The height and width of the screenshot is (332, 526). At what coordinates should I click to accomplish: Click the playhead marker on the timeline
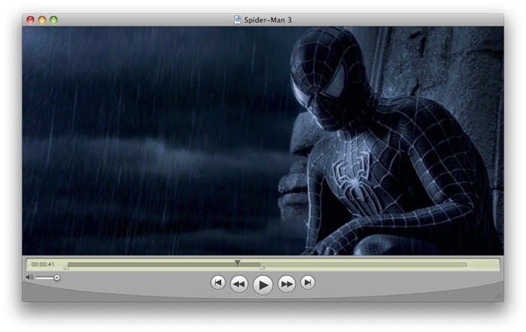pos(237,263)
